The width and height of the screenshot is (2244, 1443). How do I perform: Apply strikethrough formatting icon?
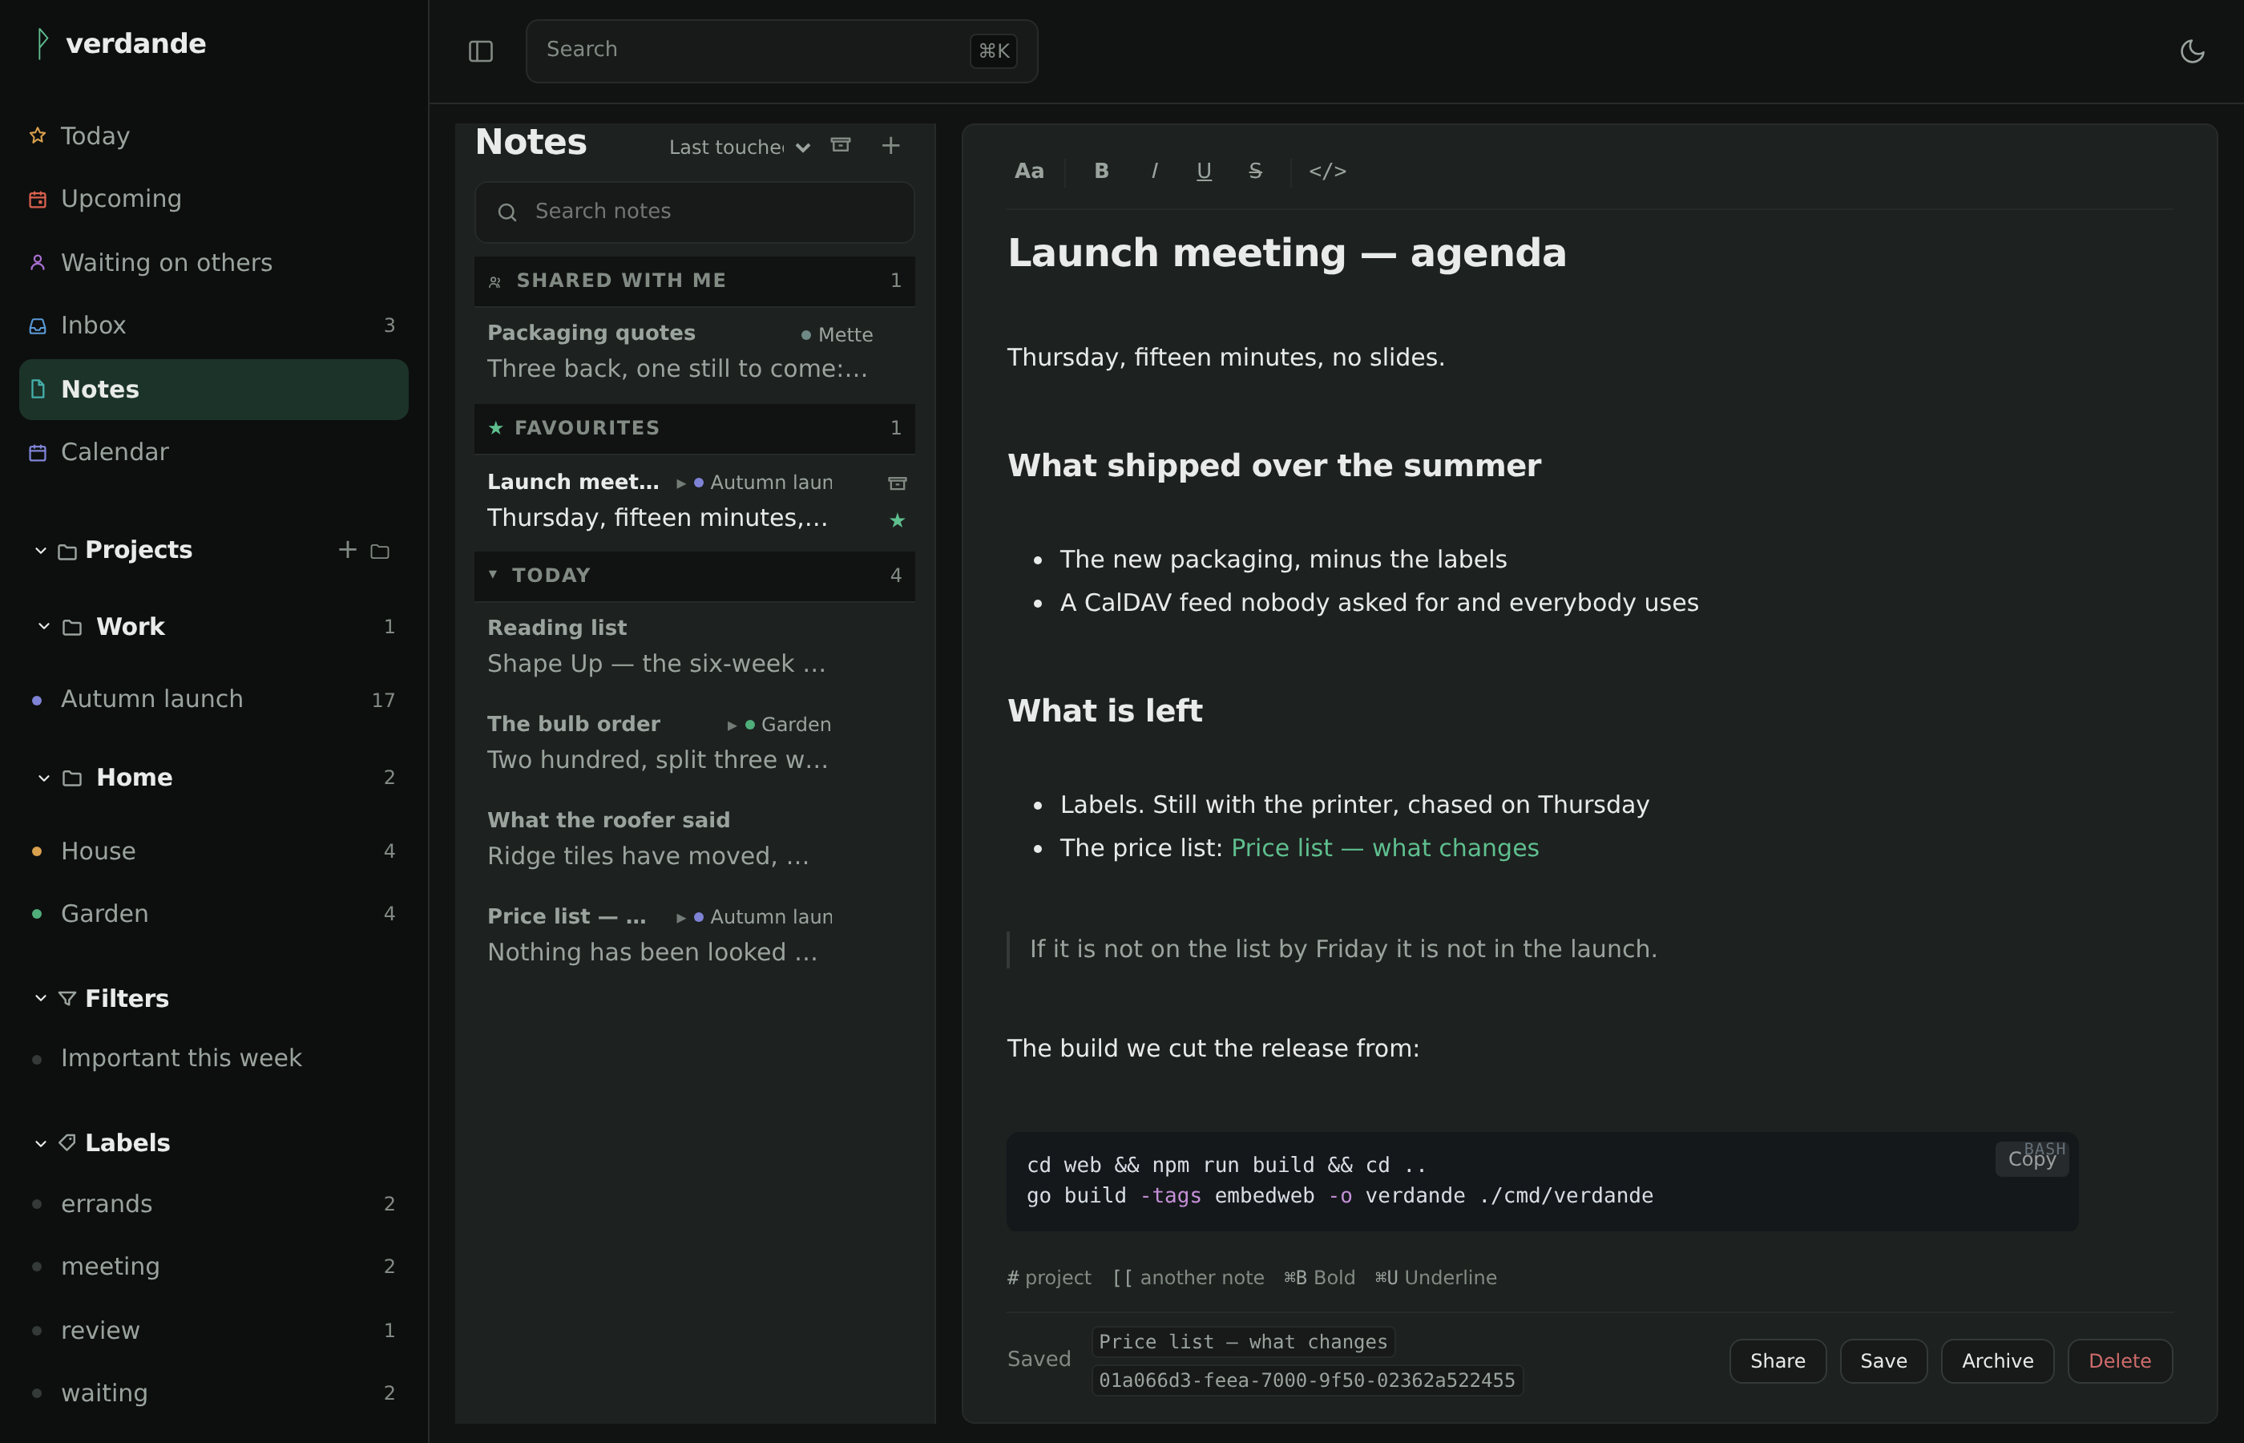pyautogui.click(x=1255, y=171)
